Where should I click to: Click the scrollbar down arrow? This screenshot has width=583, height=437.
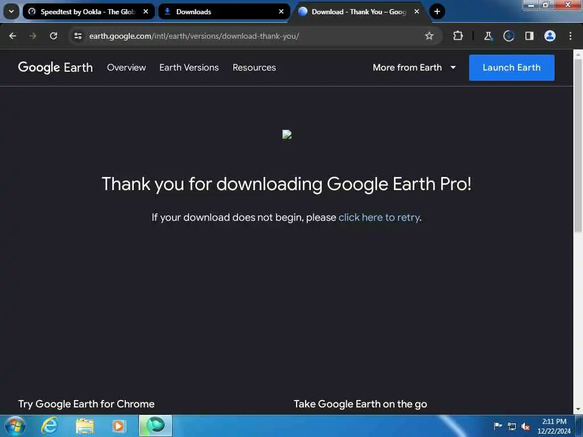click(x=578, y=409)
